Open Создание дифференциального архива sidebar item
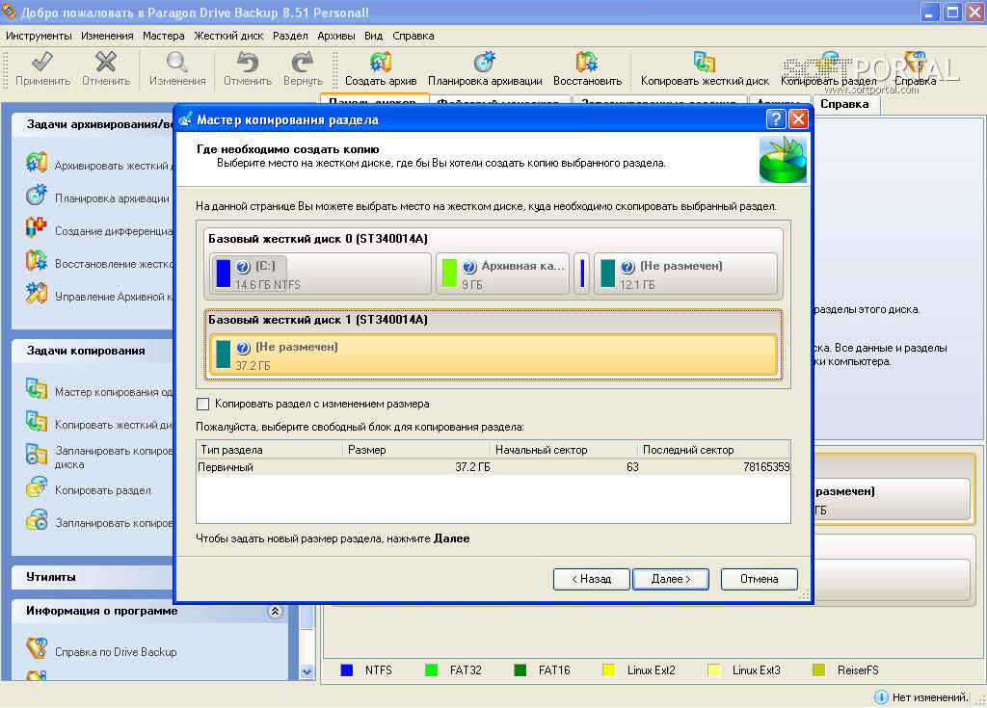 (x=100, y=230)
